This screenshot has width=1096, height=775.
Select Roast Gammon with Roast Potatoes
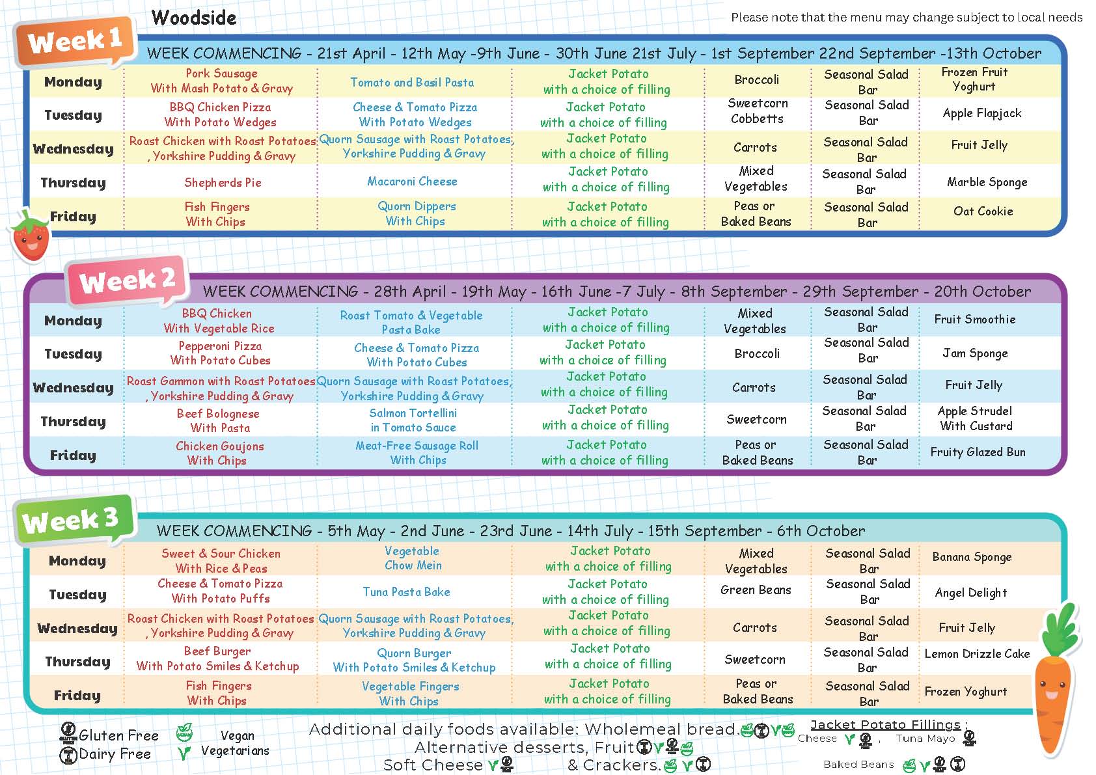(x=221, y=388)
